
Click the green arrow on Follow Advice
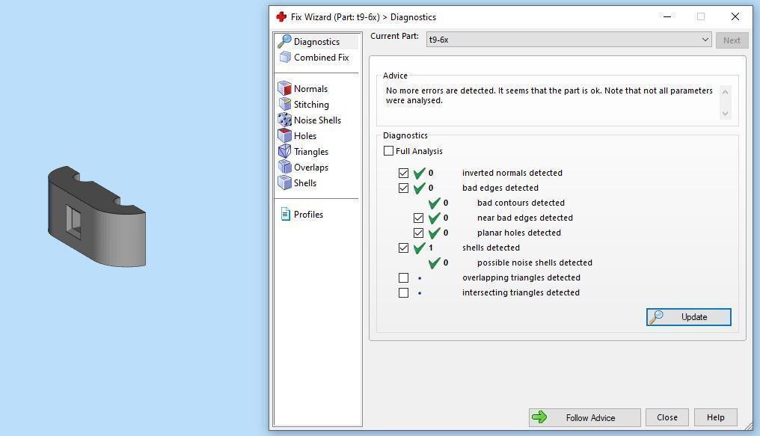tap(539, 417)
